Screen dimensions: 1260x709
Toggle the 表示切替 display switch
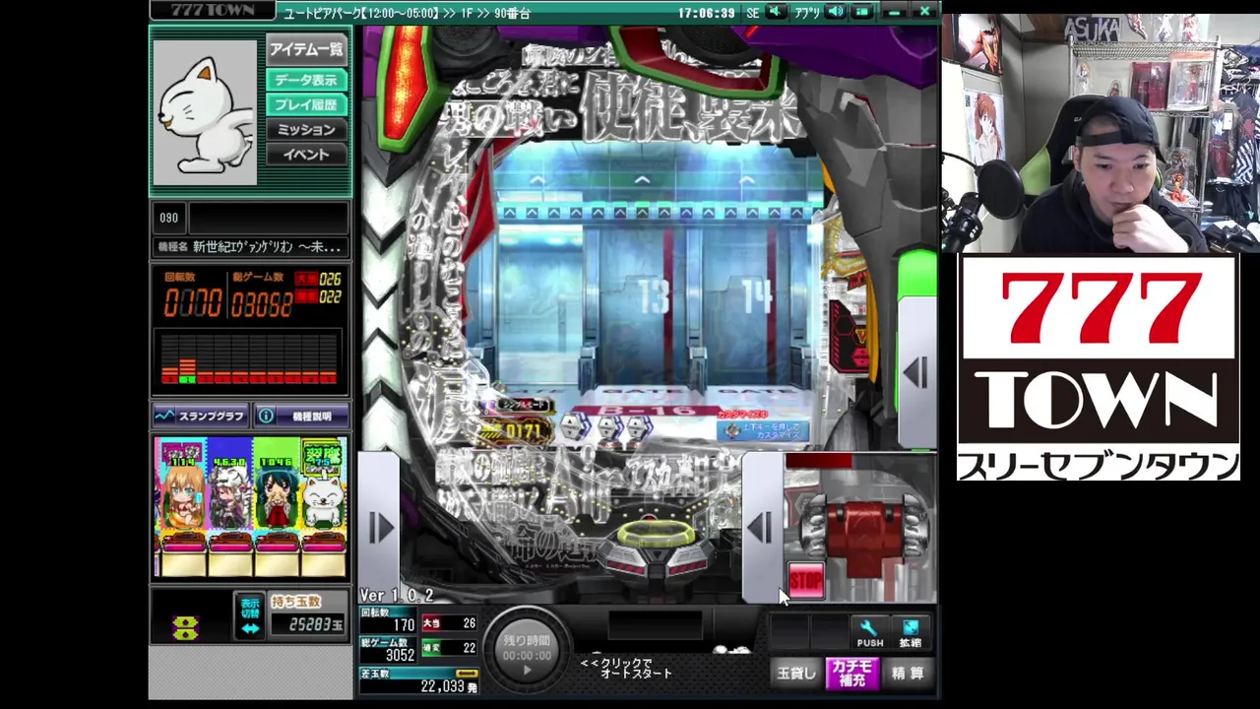(x=250, y=615)
